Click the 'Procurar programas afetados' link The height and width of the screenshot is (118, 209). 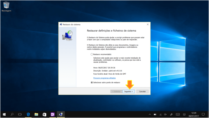pyautogui.click(x=104, y=78)
